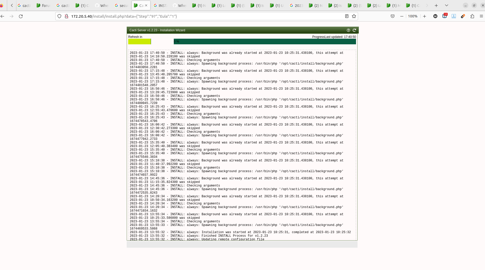Open the orange chain-link extension
Image resolution: width=485 pixels, height=270 pixels.
coord(463,16)
